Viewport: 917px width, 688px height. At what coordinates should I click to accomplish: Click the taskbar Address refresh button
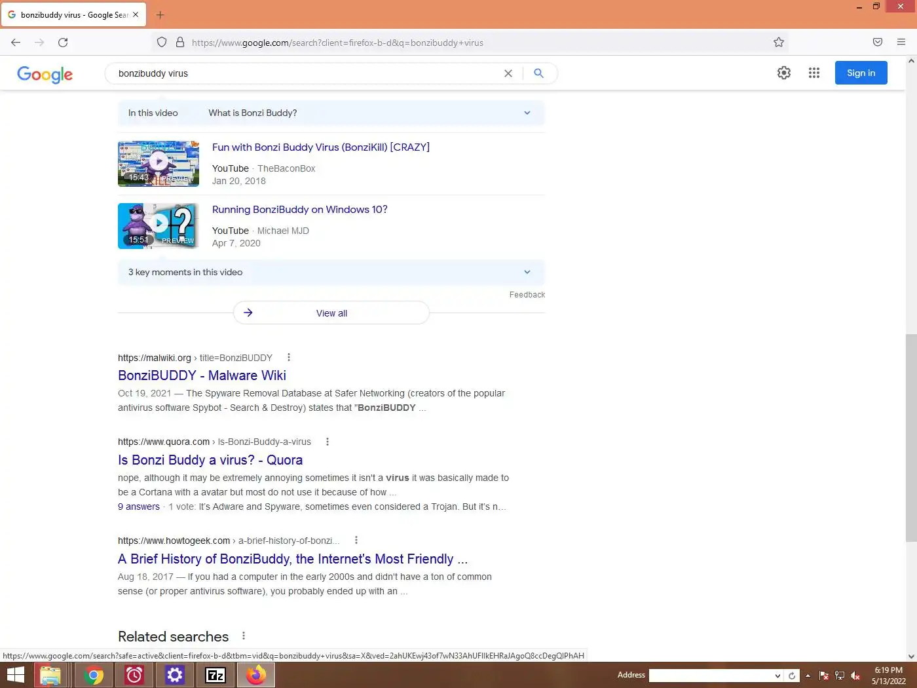[792, 676]
